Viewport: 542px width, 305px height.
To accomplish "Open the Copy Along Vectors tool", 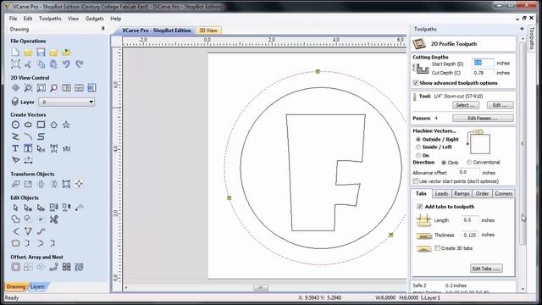I will click(53, 267).
